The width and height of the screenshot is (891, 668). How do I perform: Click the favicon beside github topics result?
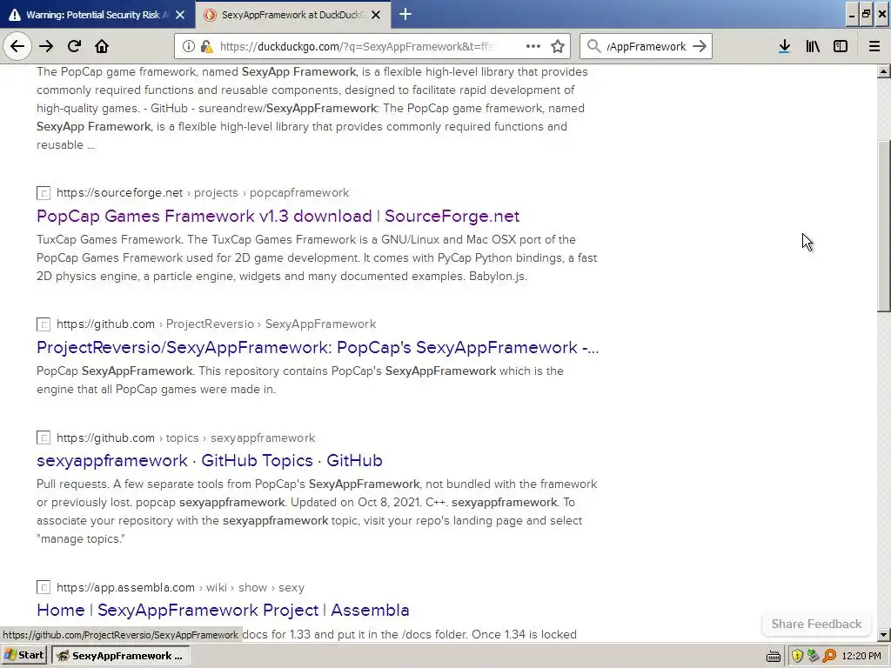pyautogui.click(x=44, y=438)
